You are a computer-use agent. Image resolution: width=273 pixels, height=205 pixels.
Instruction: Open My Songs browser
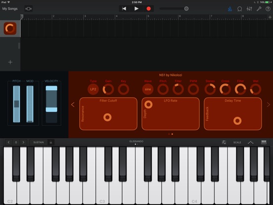(10, 8)
